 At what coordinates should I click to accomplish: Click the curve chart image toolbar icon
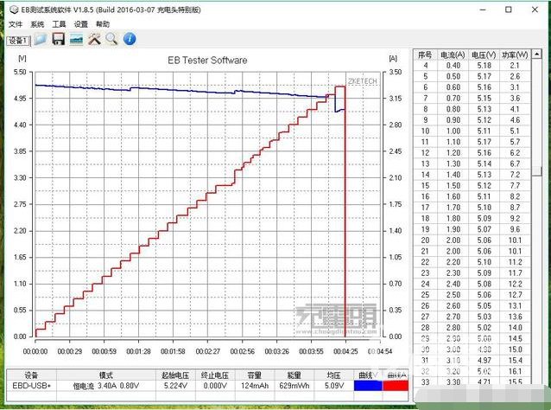(76, 39)
